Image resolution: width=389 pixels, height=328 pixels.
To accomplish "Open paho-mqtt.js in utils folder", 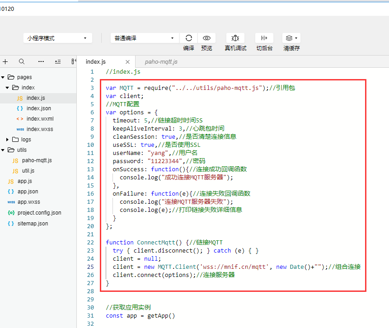I will tap(38, 160).
